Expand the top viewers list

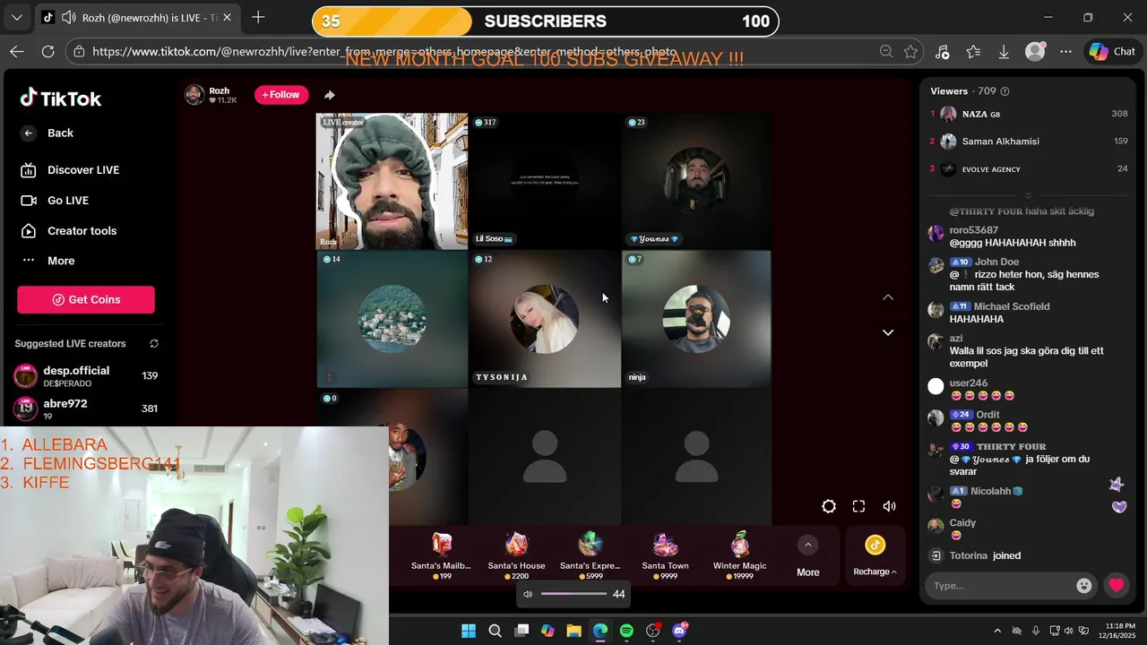(x=1028, y=194)
